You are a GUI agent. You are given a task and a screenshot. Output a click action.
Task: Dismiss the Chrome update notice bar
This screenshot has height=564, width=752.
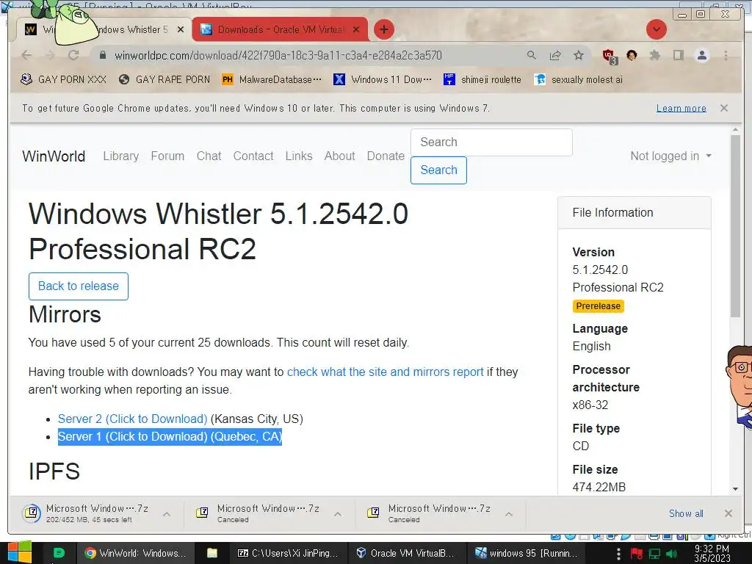coord(723,108)
